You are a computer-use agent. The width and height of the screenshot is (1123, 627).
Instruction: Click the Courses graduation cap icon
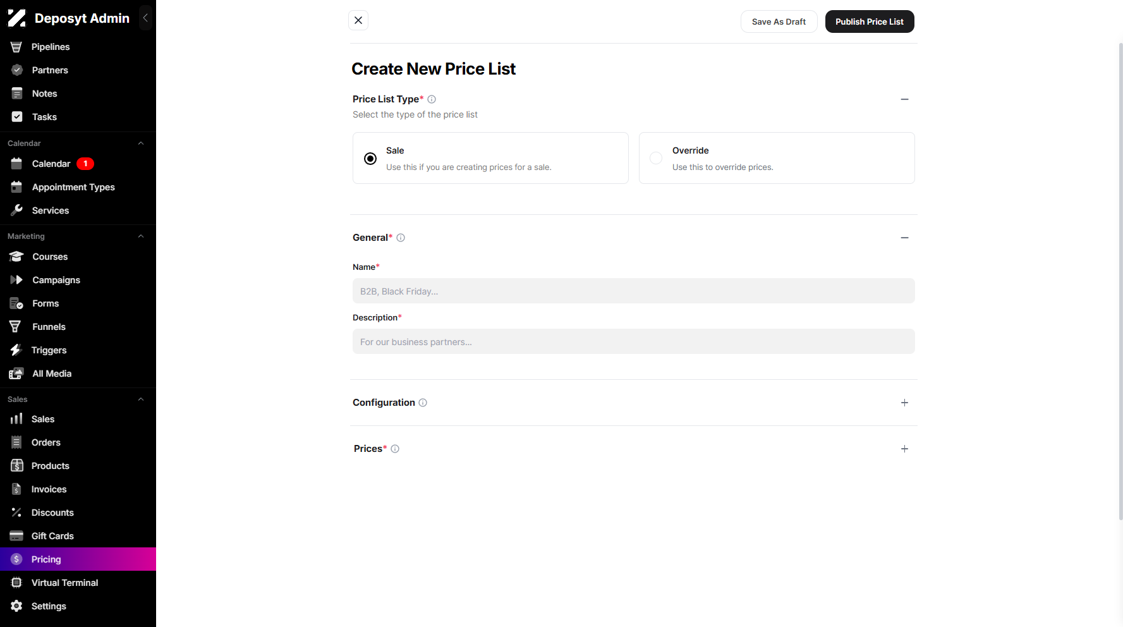16,257
